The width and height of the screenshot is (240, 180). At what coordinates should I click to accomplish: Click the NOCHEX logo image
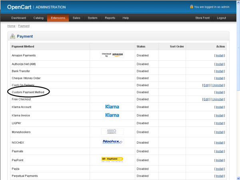coord(112,142)
